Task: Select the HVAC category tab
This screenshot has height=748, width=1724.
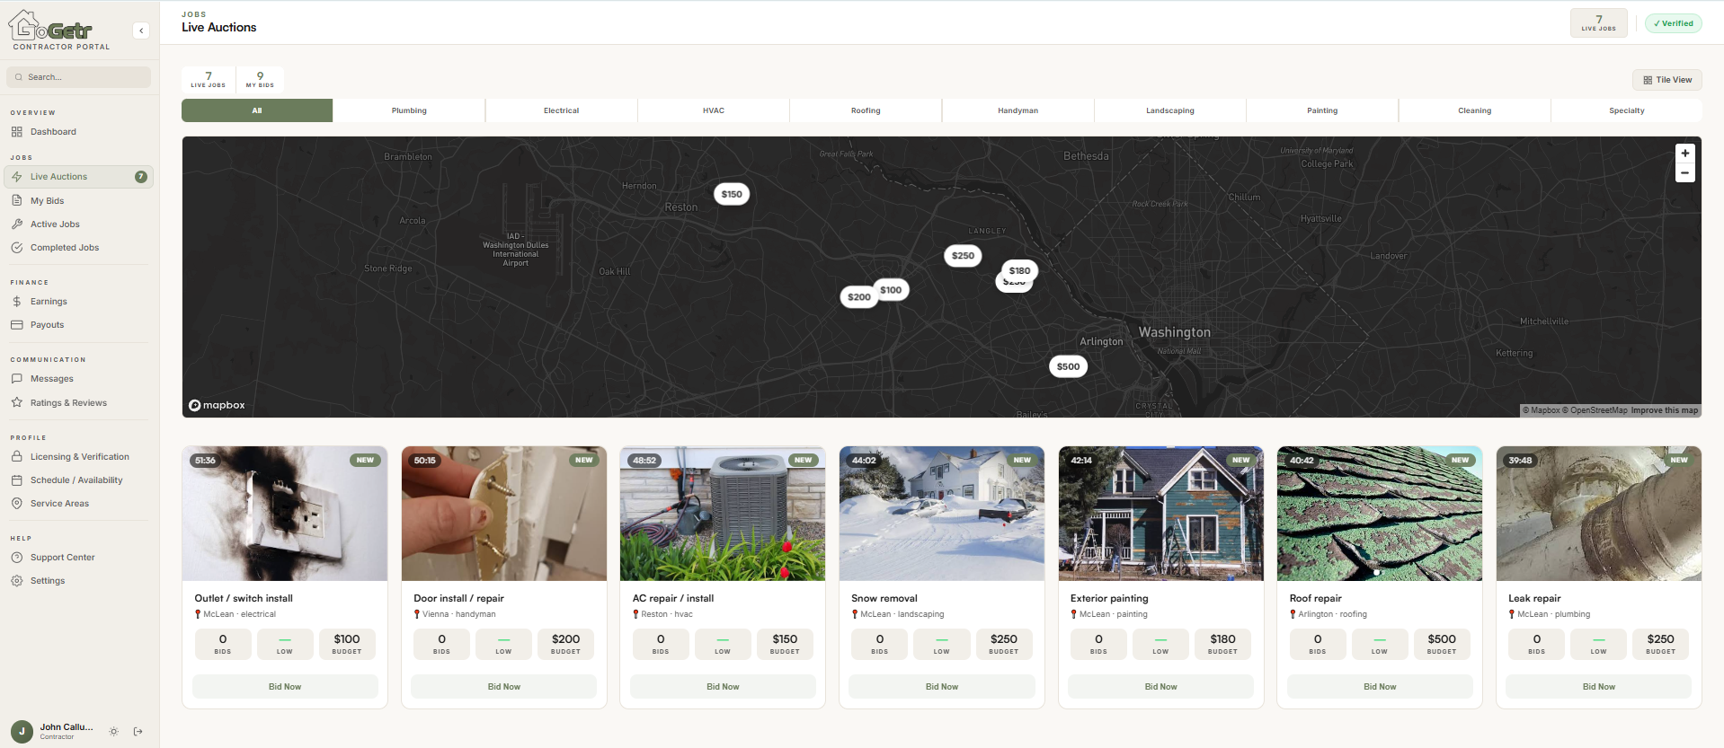Action: (x=714, y=110)
